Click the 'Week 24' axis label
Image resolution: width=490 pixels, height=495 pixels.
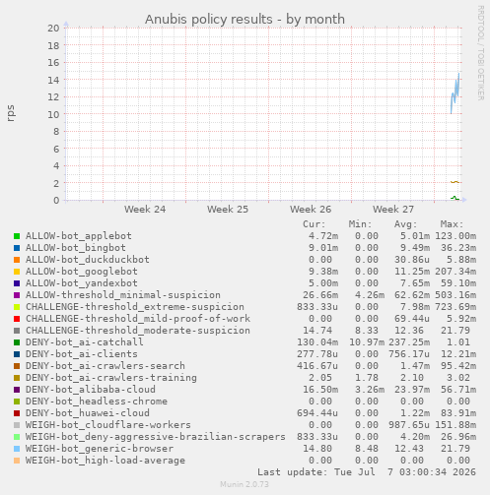145,209
